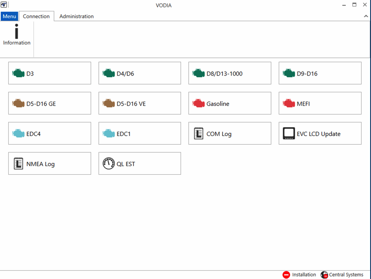Click the Central Systems status text
Image resolution: width=371 pixels, height=279 pixels.
coord(346,275)
